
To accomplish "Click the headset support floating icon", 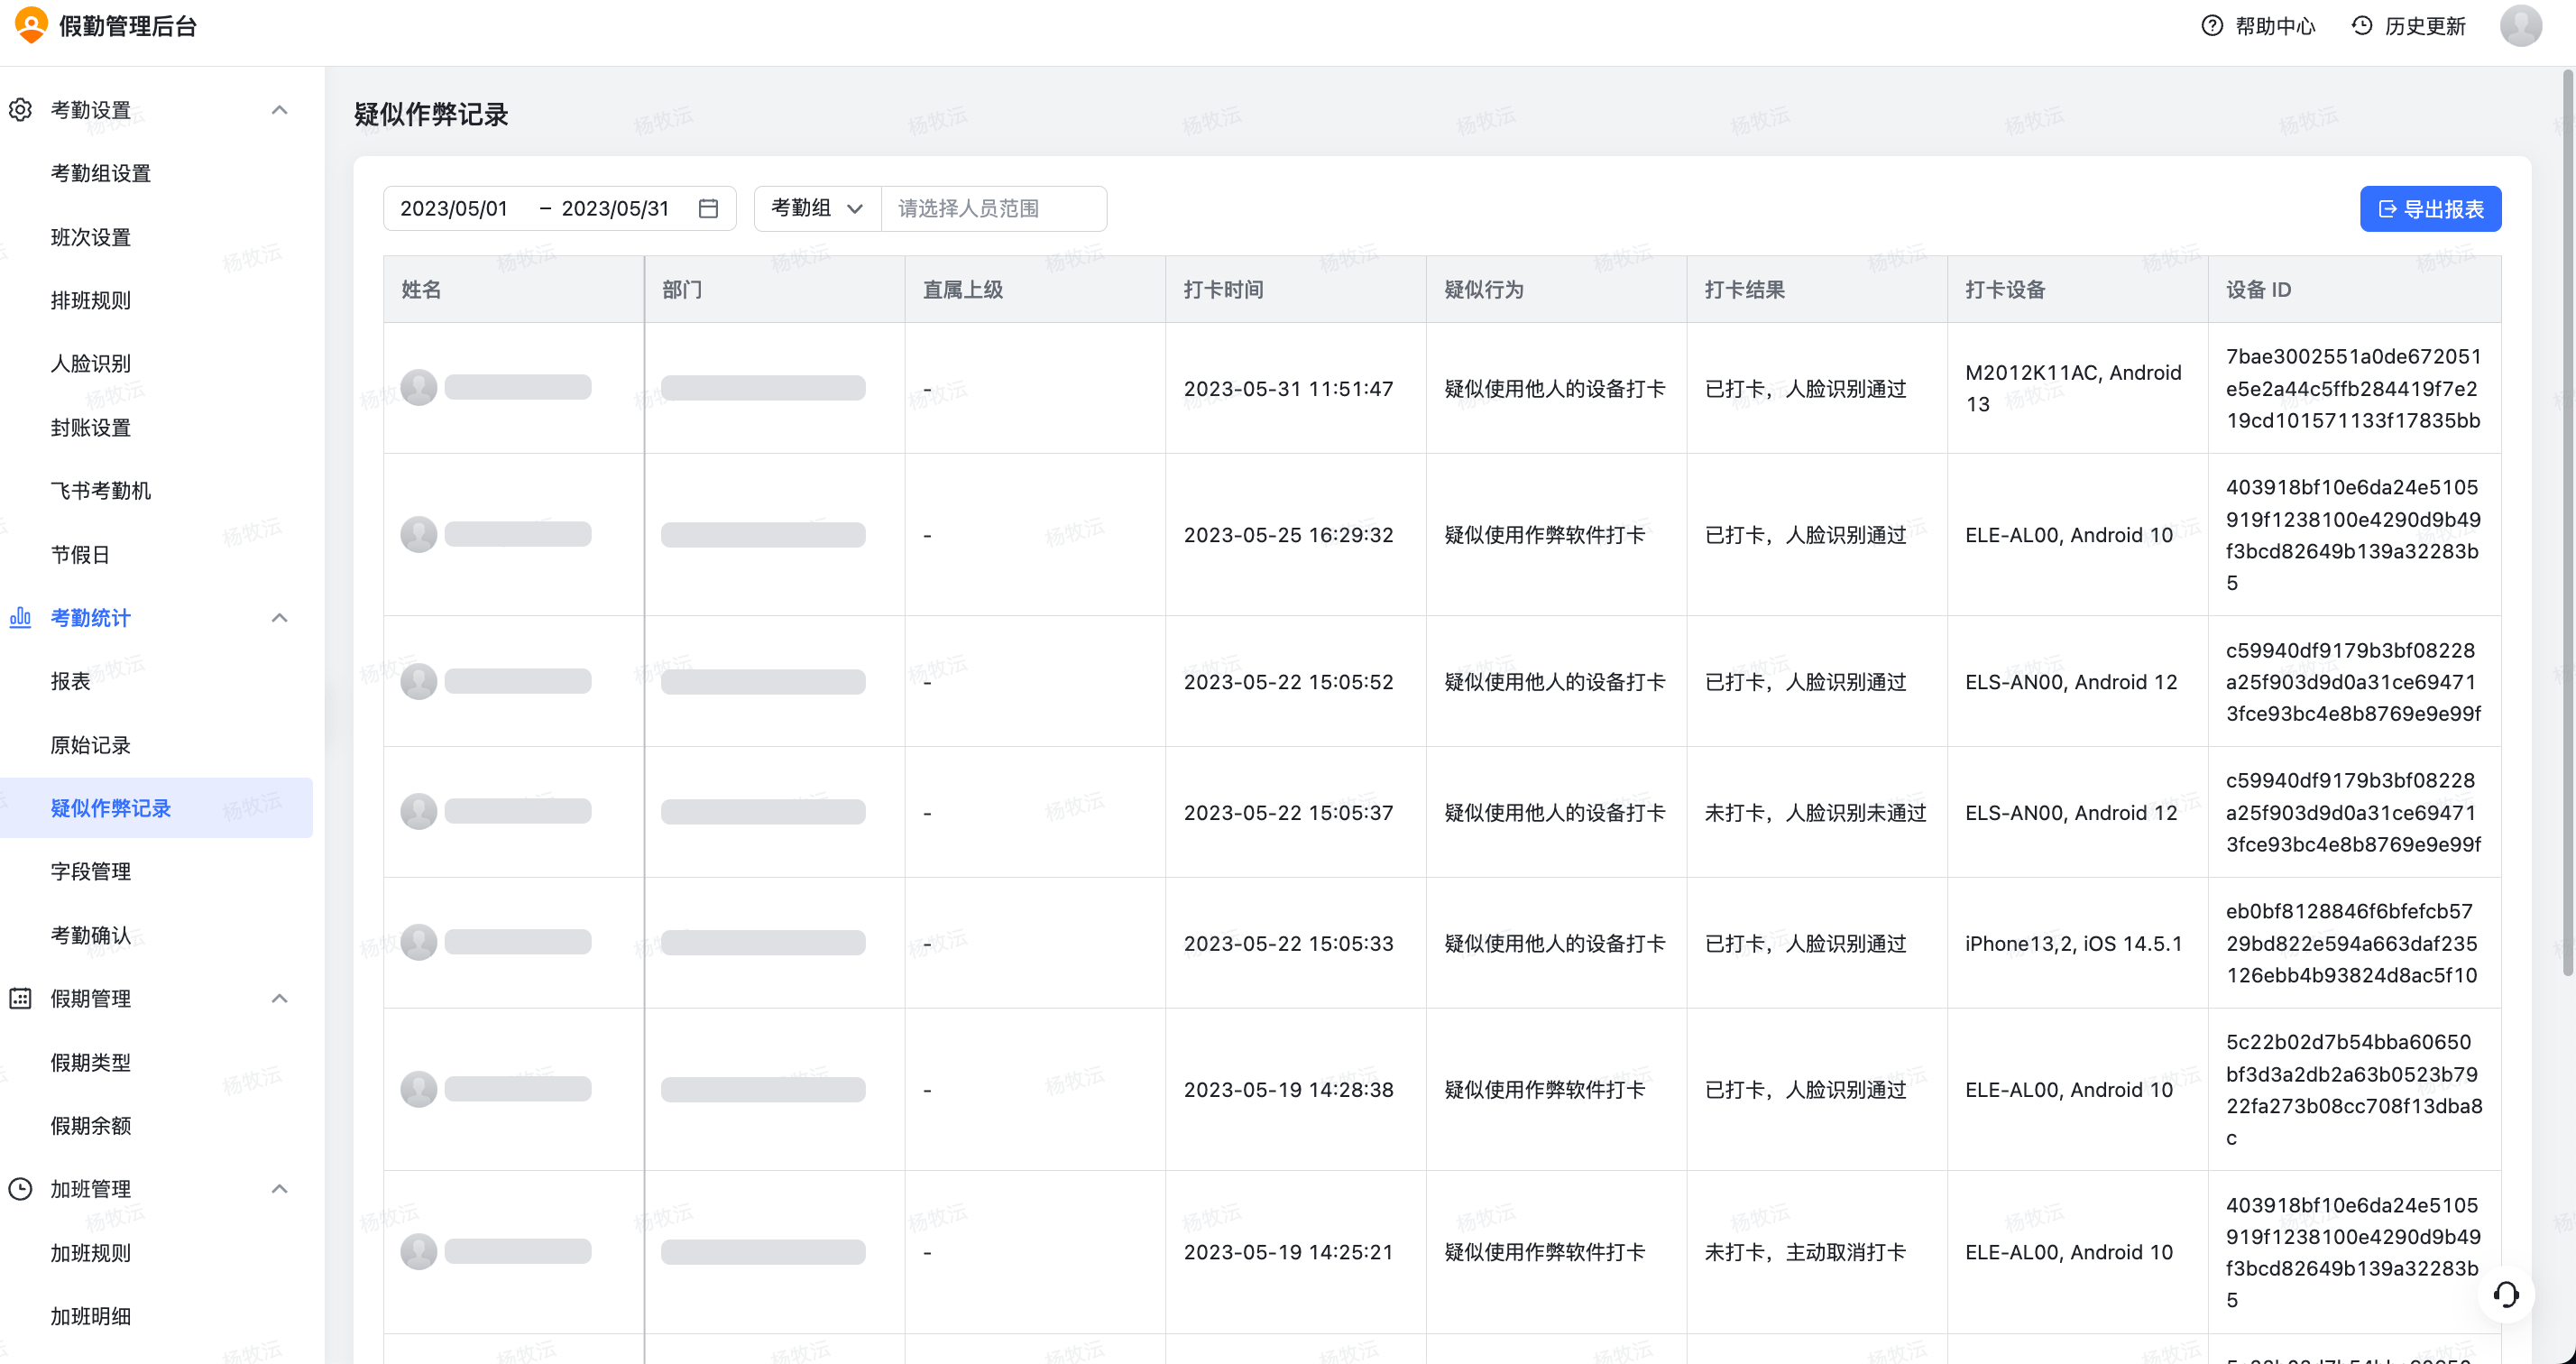I will tap(2506, 1295).
